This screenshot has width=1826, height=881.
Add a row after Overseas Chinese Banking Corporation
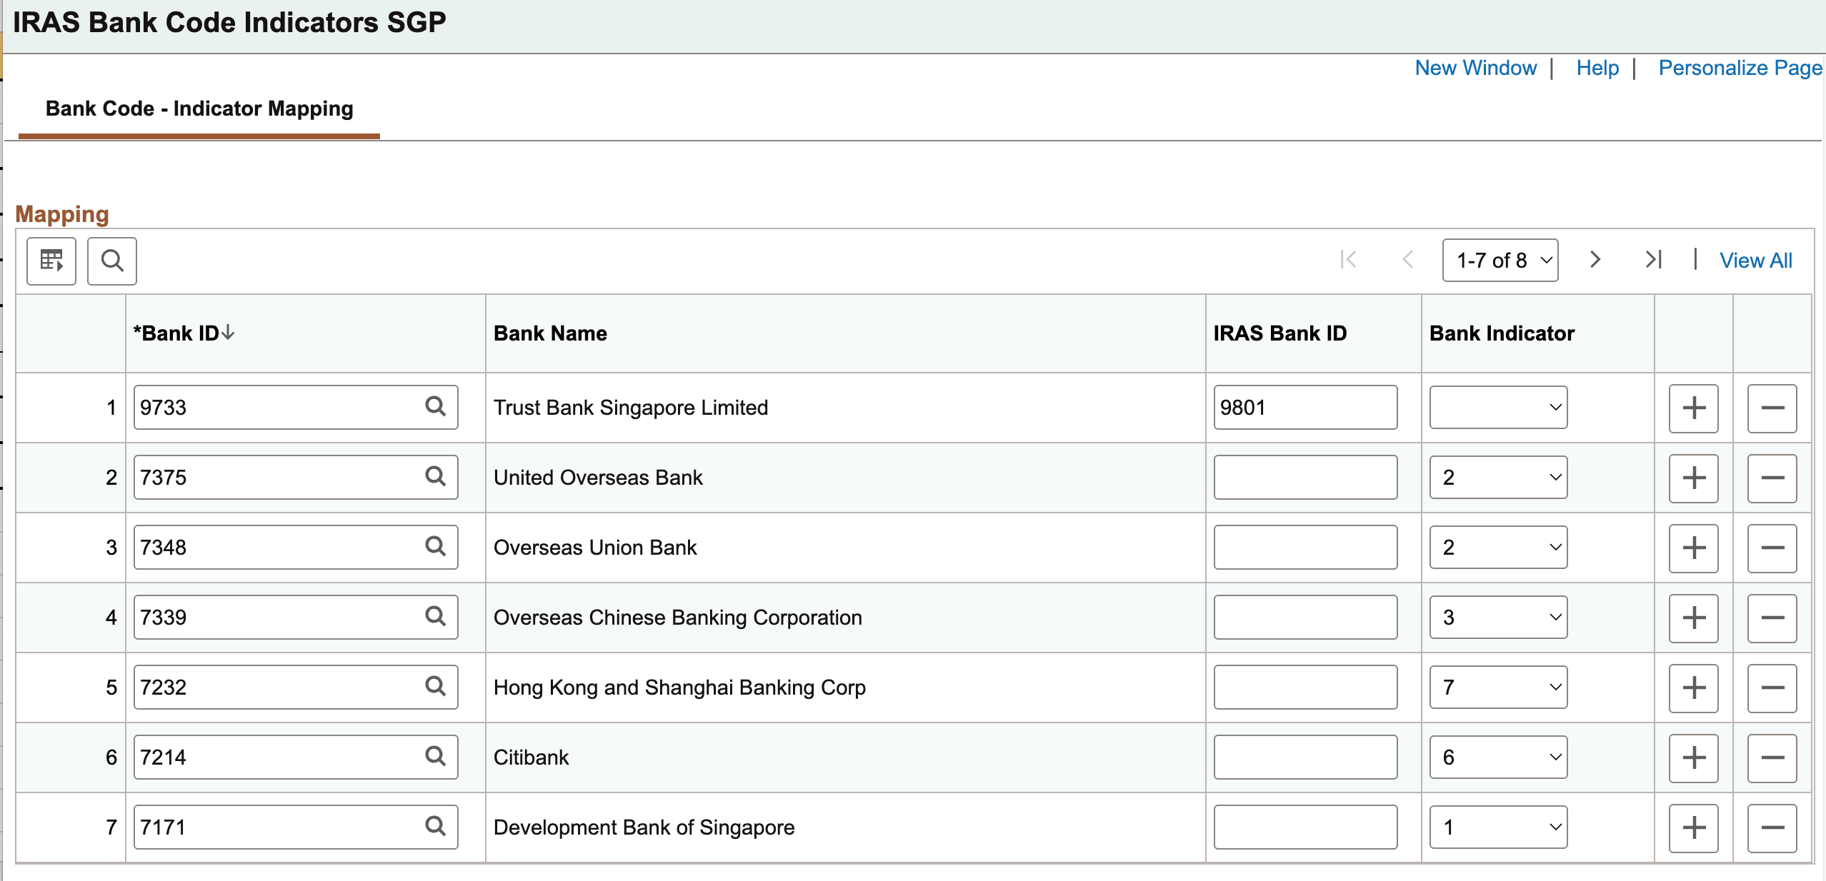tap(1694, 618)
